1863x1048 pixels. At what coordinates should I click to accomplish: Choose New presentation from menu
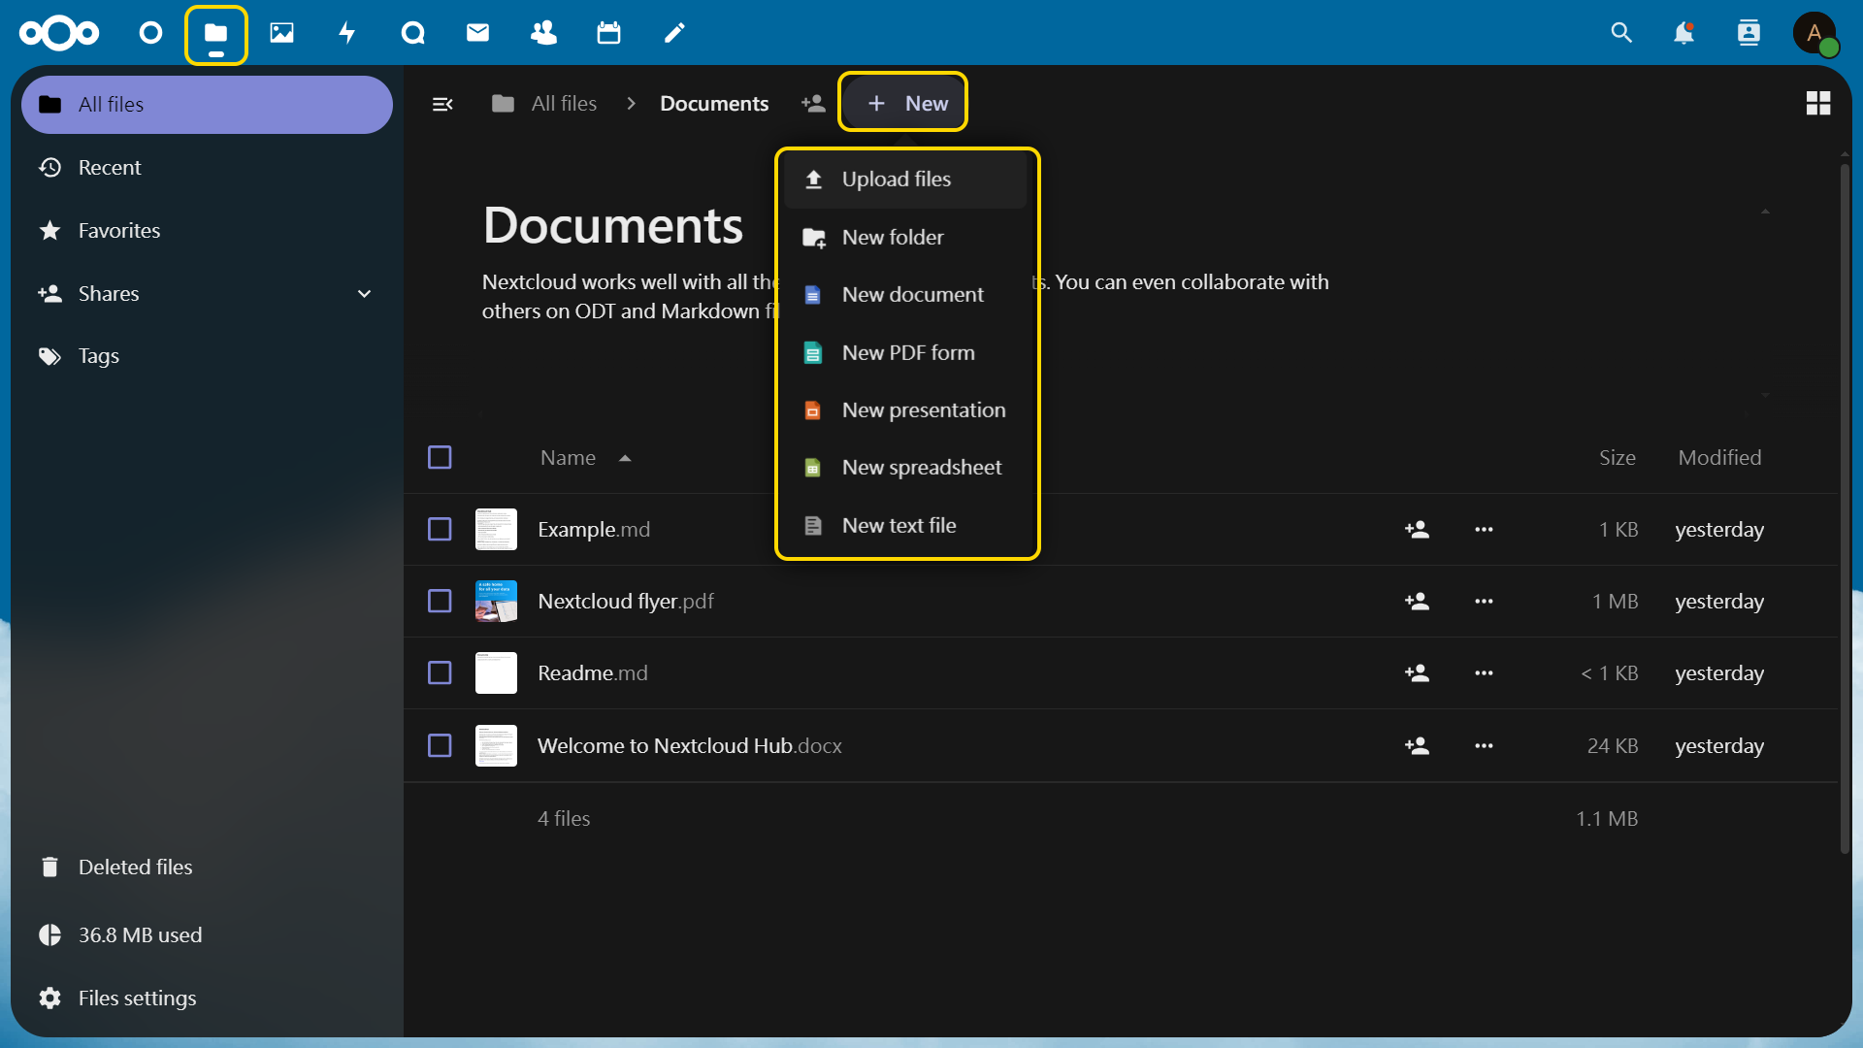[x=906, y=410]
